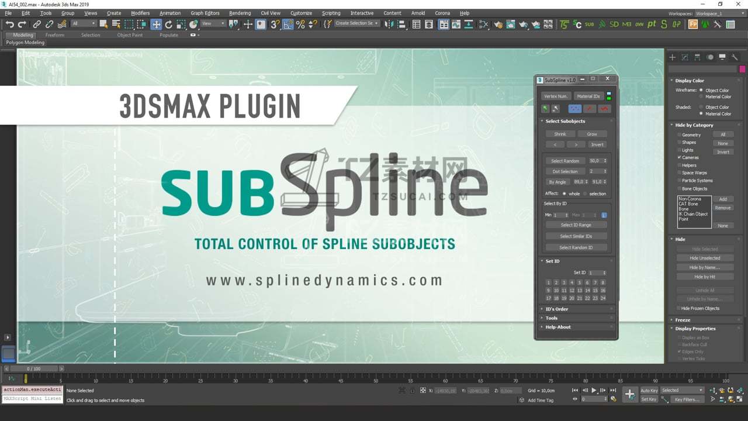
Task: Click the Grow button in SubSpline
Action: (x=592, y=134)
